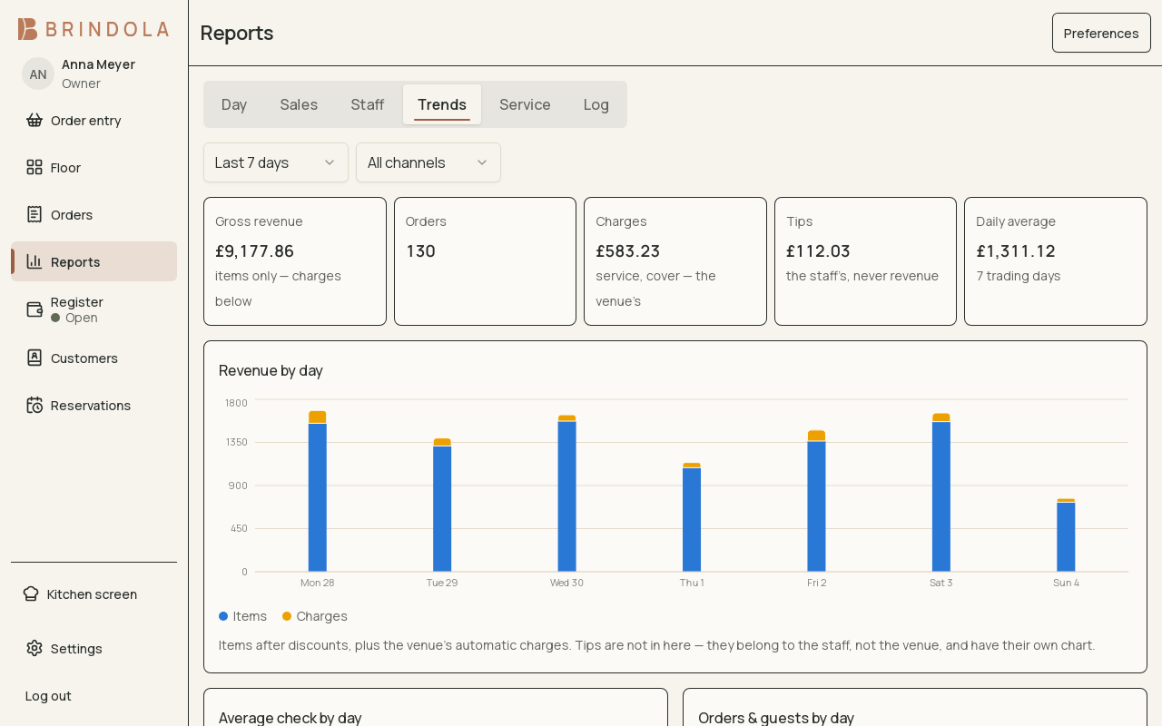Click the Customers contact icon
The image size is (1162, 726).
(34, 358)
